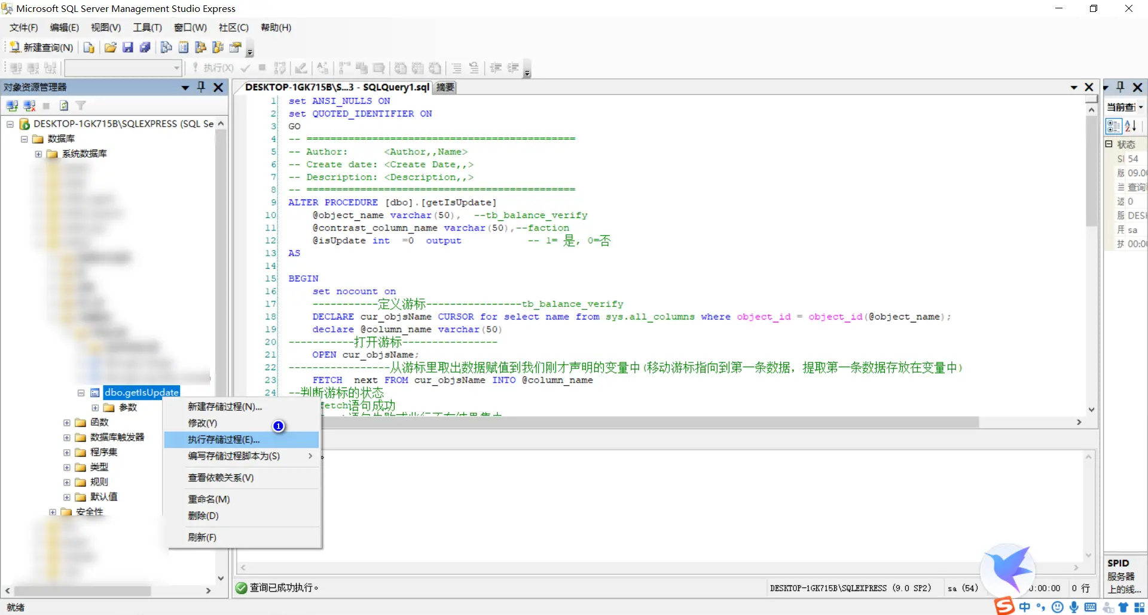
Task: Select the 规则 folder in the tree
Action: [x=99, y=482]
